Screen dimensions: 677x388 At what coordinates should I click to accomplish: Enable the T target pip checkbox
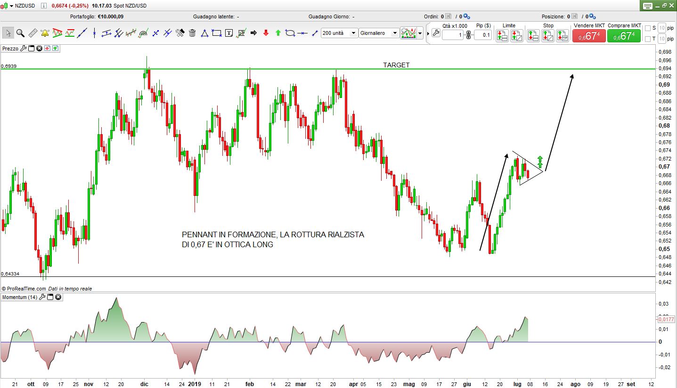(x=647, y=39)
